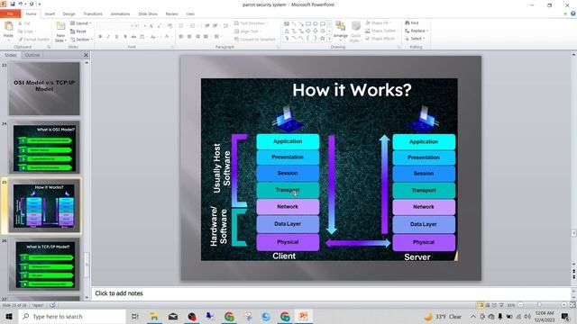The width and height of the screenshot is (577, 324).
Task: Click the Transport layer box under Client
Action: [288, 190]
